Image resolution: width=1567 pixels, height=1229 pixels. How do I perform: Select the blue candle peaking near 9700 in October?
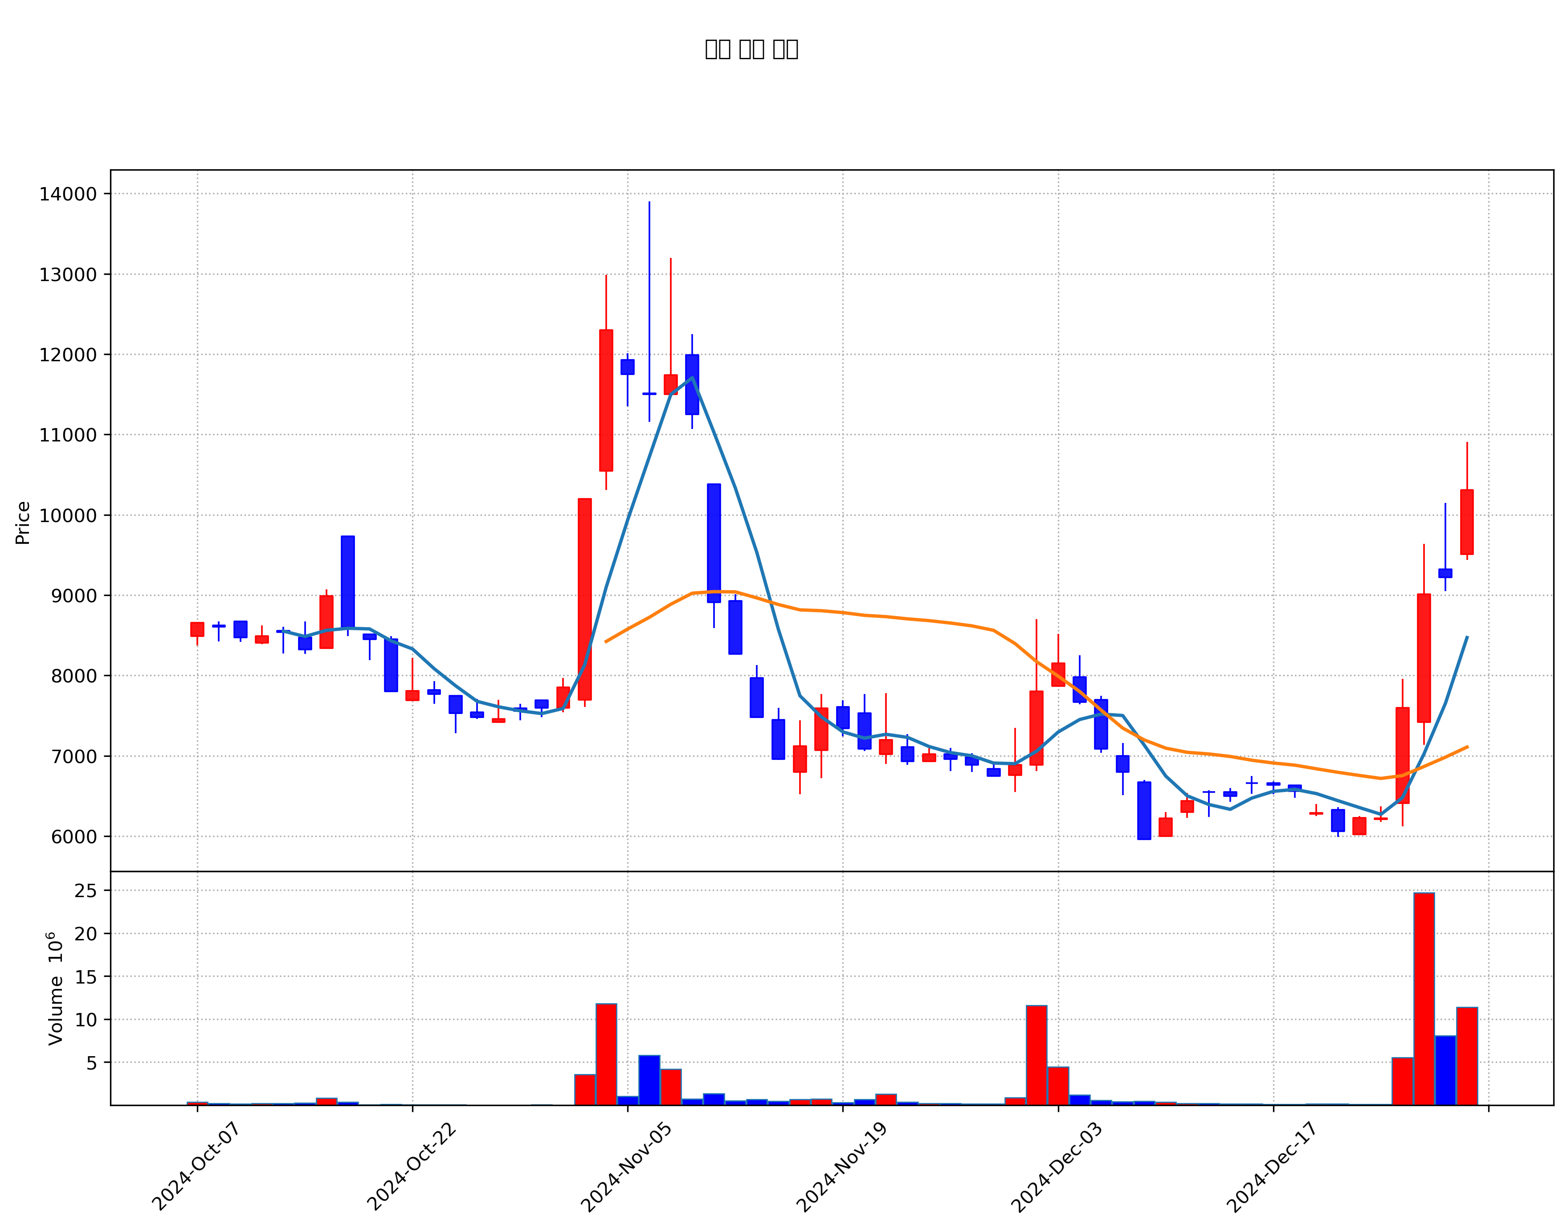pyautogui.click(x=347, y=581)
